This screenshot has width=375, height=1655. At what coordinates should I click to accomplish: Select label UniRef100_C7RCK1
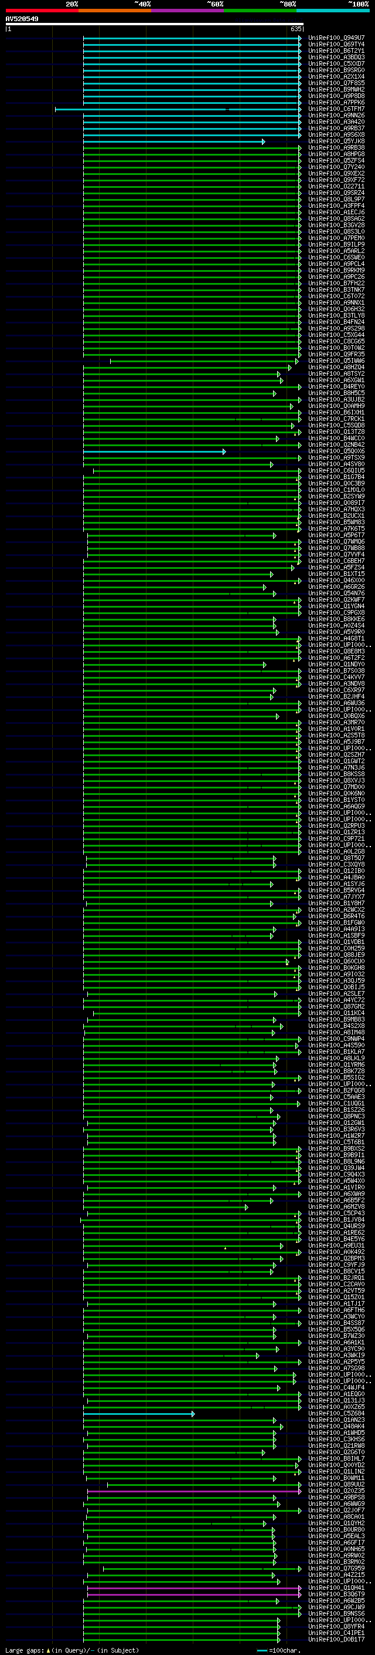click(336, 419)
